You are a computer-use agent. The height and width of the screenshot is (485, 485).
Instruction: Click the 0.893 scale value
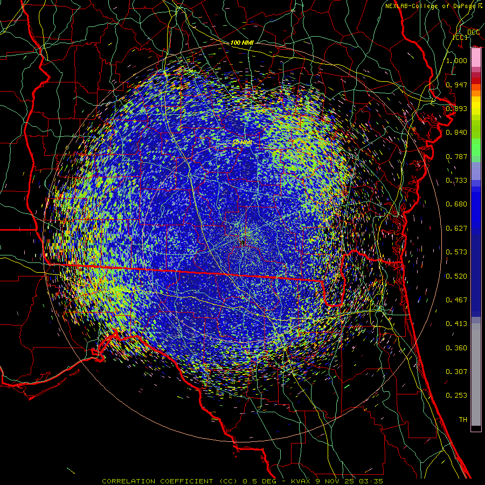[456, 108]
